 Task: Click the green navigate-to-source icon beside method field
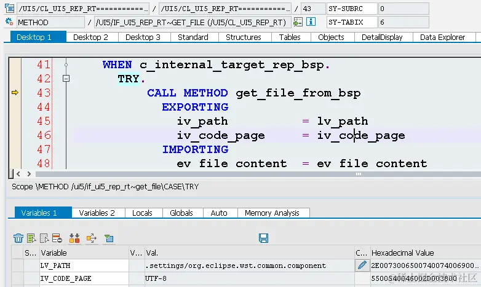(x=298, y=22)
